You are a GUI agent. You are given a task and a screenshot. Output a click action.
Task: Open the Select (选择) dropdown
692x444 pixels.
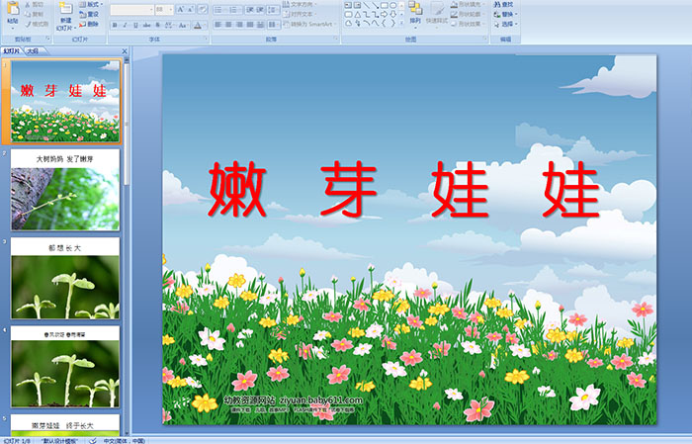(x=506, y=24)
